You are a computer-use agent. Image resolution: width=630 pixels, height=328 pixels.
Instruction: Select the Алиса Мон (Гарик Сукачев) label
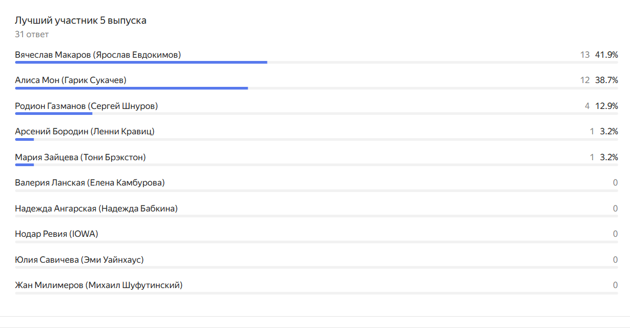point(71,80)
